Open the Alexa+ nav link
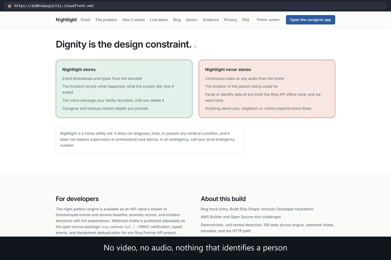This screenshot has height=260, width=391. pyautogui.click(x=192, y=20)
